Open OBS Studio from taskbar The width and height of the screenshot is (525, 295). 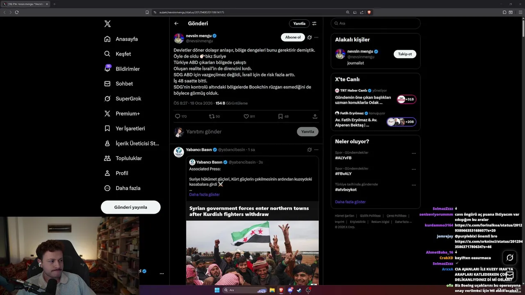click(308, 290)
